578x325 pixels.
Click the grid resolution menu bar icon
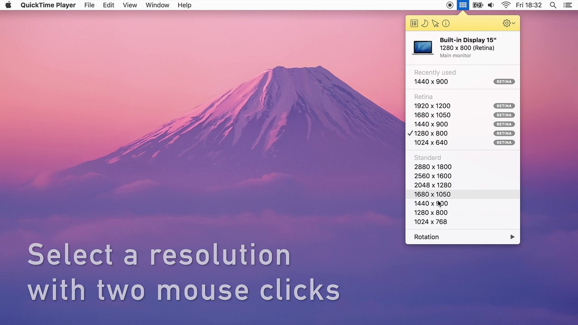click(x=463, y=5)
